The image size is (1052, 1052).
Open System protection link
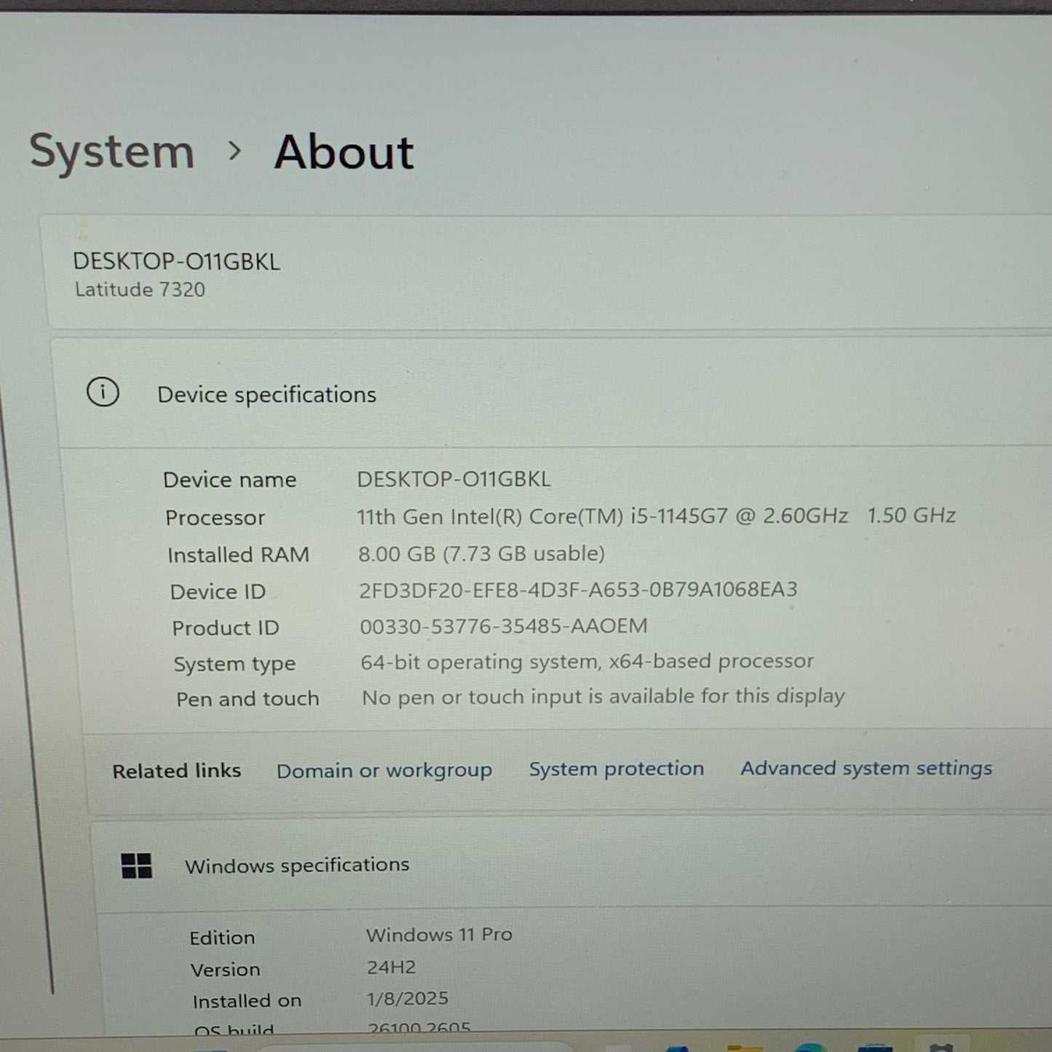tap(617, 769)
